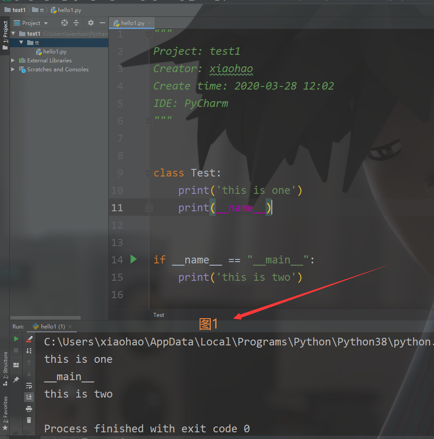The width and height of the screenshot is (434, 439).
Task: Run line 14 via gutter green arrow
Action: [x=134, y=259]
